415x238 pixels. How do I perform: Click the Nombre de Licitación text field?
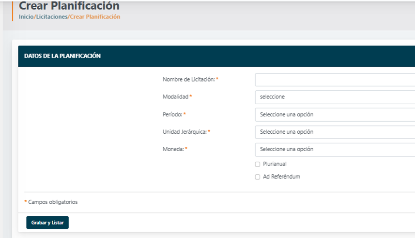click(x=334, y=80)
